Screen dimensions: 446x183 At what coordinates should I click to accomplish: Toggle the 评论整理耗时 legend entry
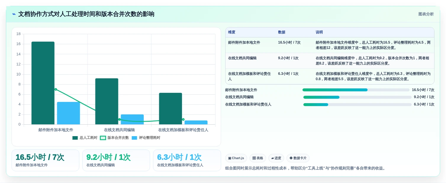(x=146, y=138)
